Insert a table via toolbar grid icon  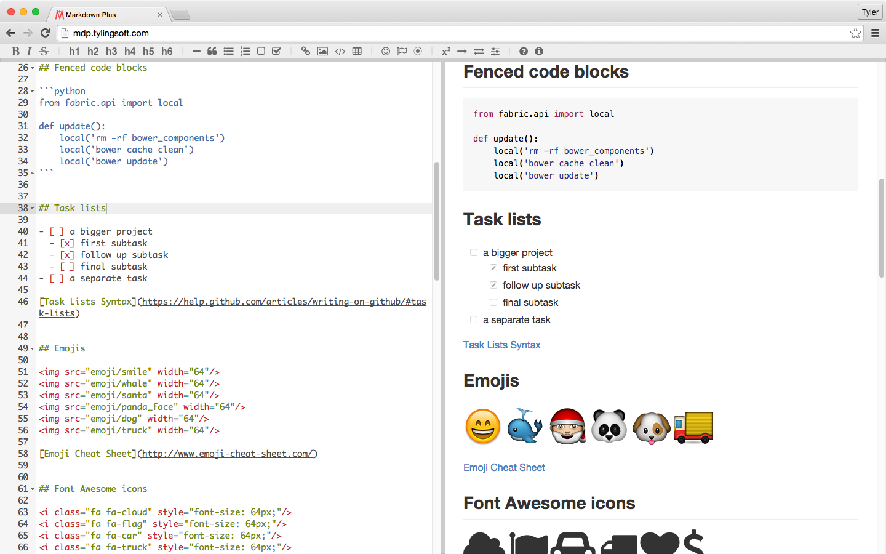(357, 52)
